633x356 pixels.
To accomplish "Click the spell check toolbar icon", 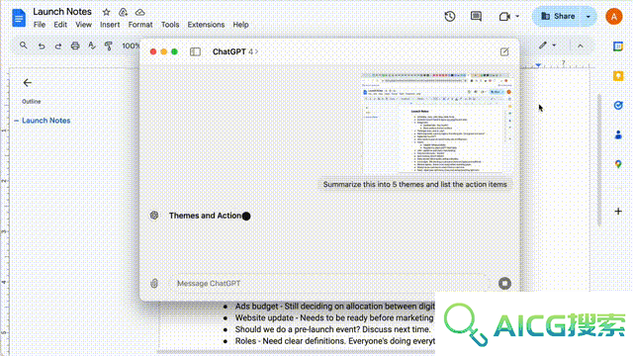I will [x=92, y=45].
